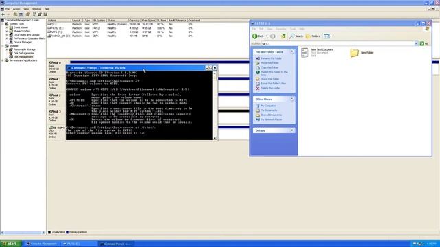Select Disk Defragmenter in the tree
This screenshot has height=247, width=440.
[x=24, y=53]
